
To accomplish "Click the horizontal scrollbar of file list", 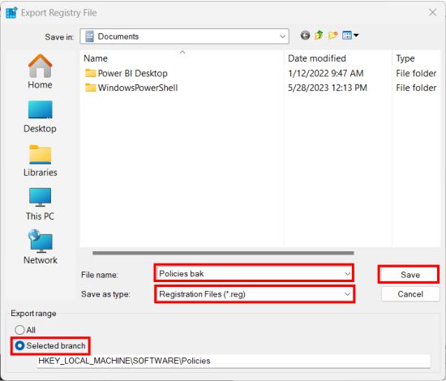I will pos(223,253).
